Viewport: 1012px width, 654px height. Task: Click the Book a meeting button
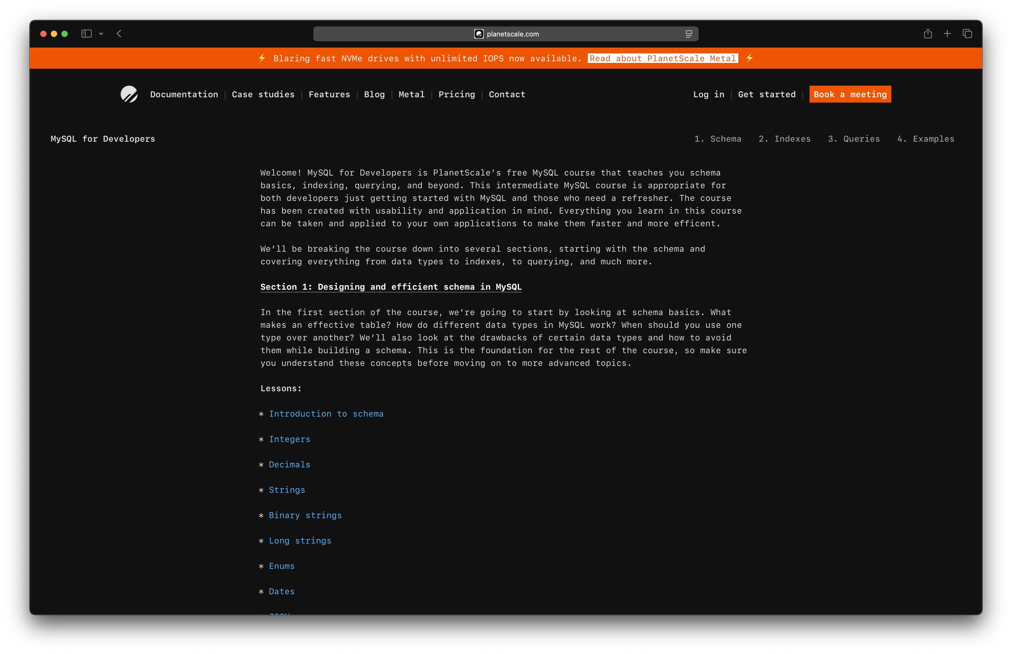(850, 94)
